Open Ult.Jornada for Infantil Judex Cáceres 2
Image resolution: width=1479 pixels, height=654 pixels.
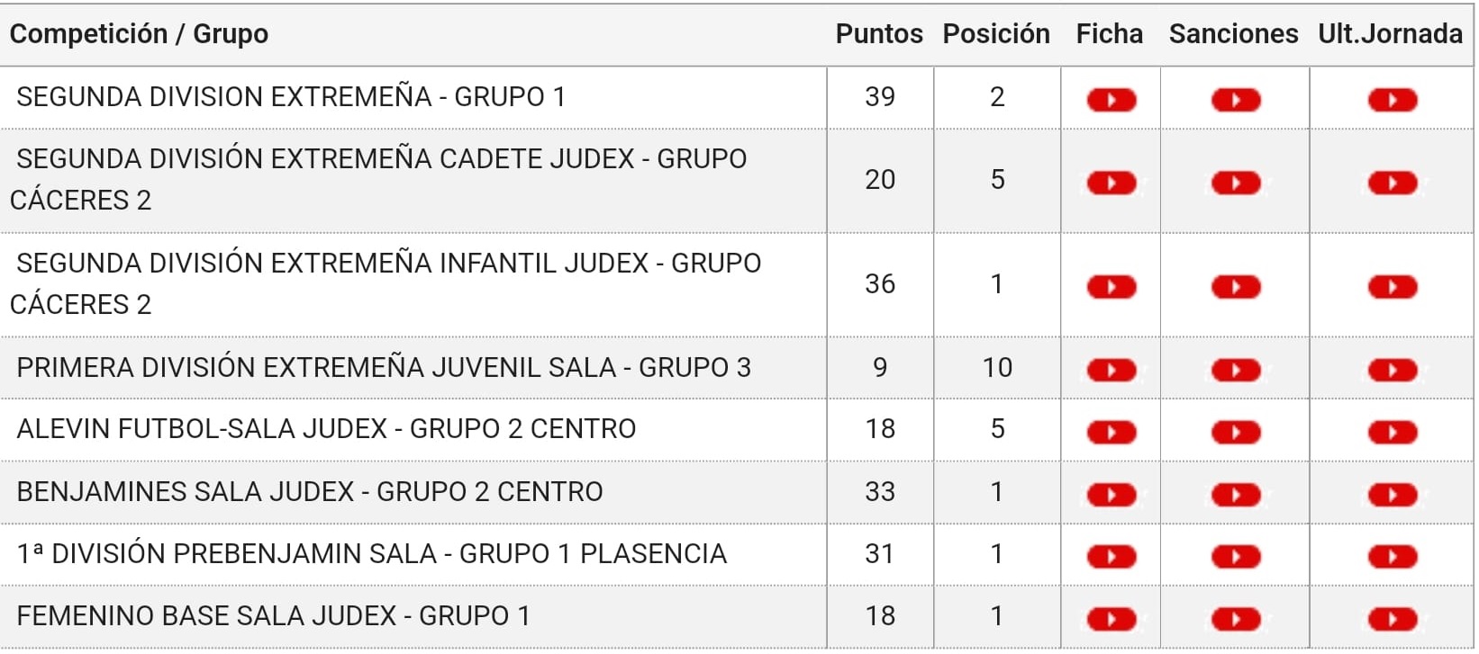pyautogui.click(x=1393, y=287)
